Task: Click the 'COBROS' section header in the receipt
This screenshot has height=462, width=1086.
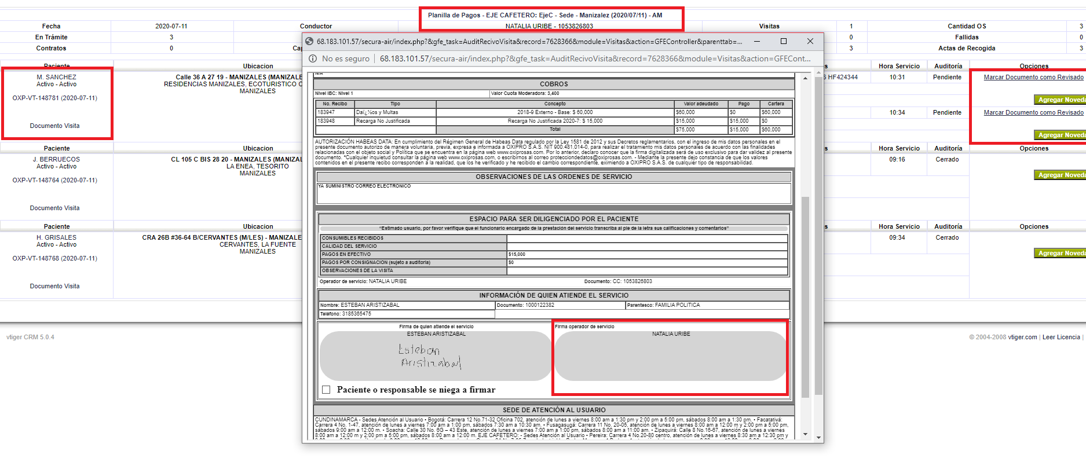Action: point(554,84)
